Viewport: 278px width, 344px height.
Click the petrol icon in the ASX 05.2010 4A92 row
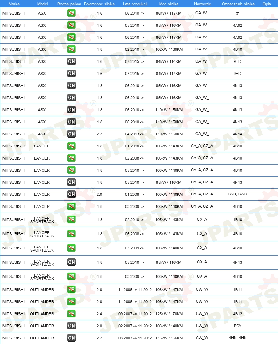click(x=71, y=25)
